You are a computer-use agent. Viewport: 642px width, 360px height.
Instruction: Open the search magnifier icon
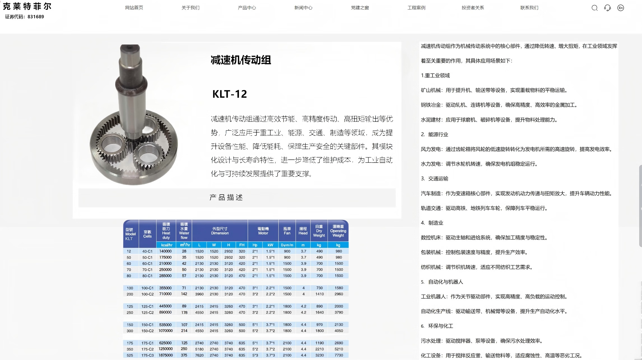point(594,8)
